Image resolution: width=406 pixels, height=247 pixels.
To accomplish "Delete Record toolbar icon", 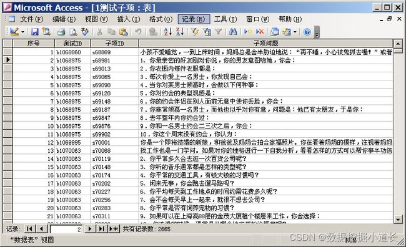I will click(260, 32).
